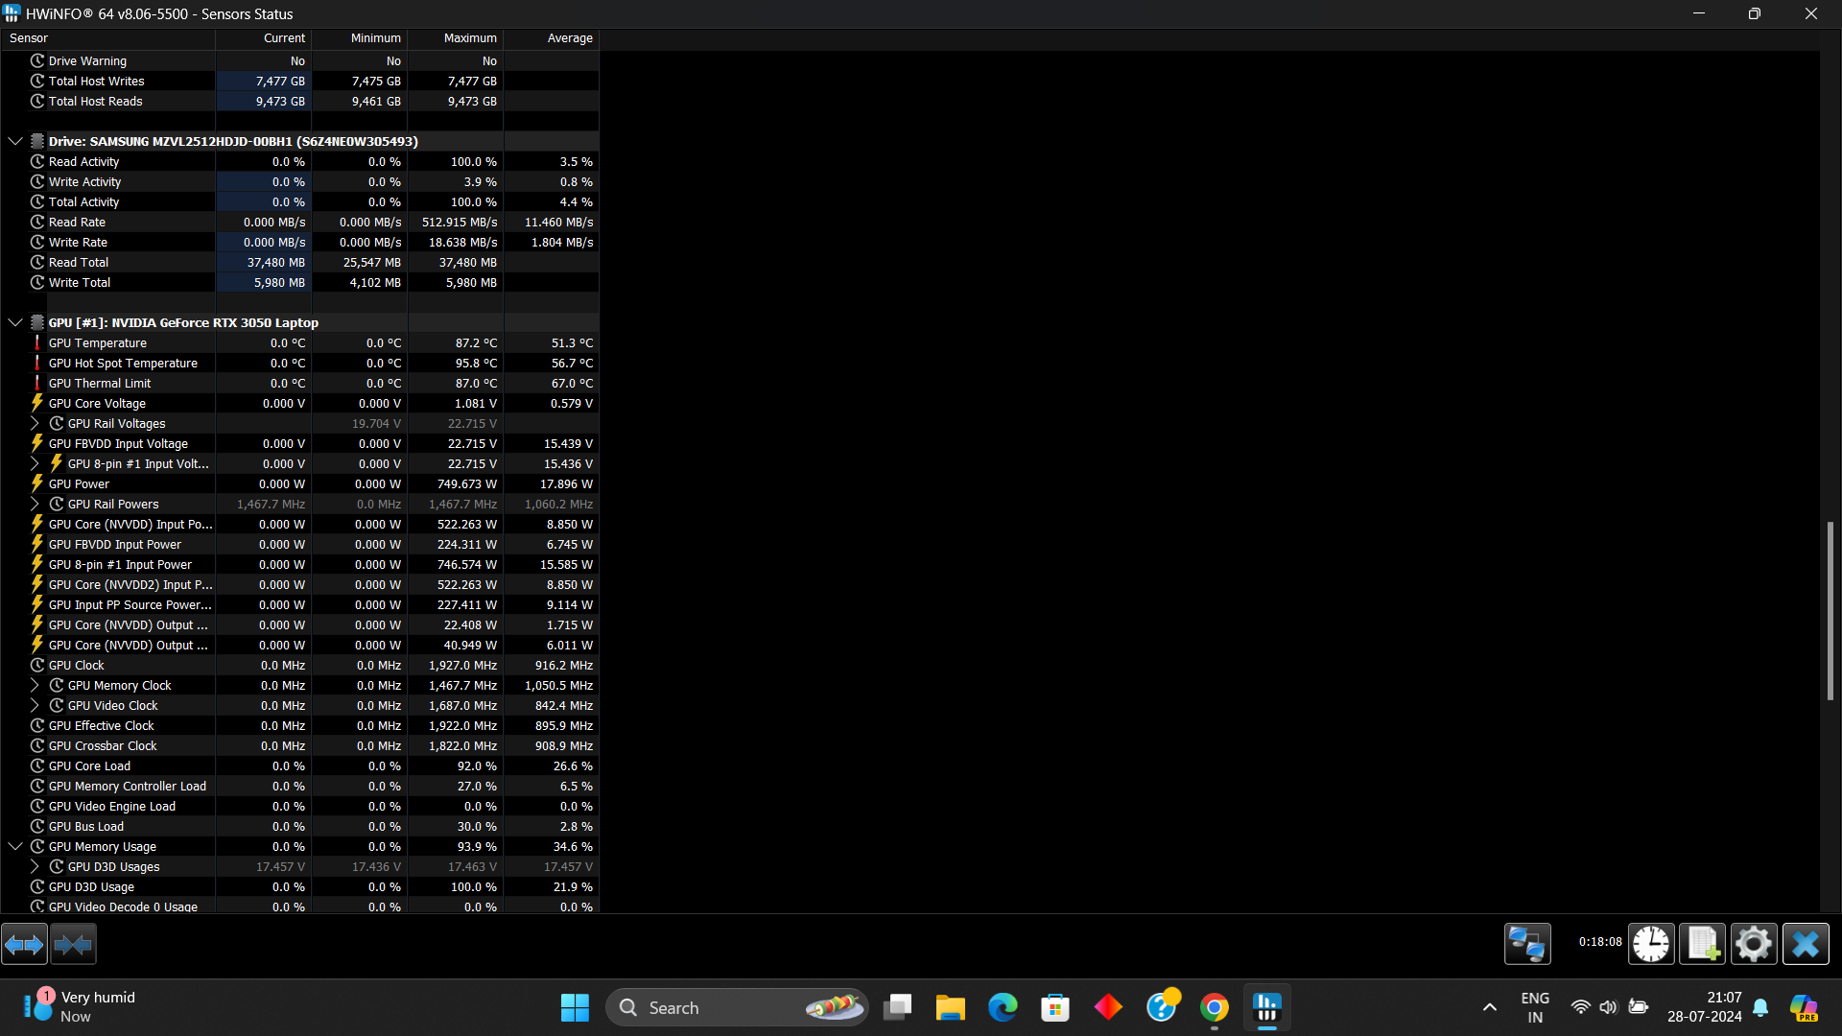
Task: Click the GPU Hot Spot thermometer icon
Action: click(x=37, y=364)
